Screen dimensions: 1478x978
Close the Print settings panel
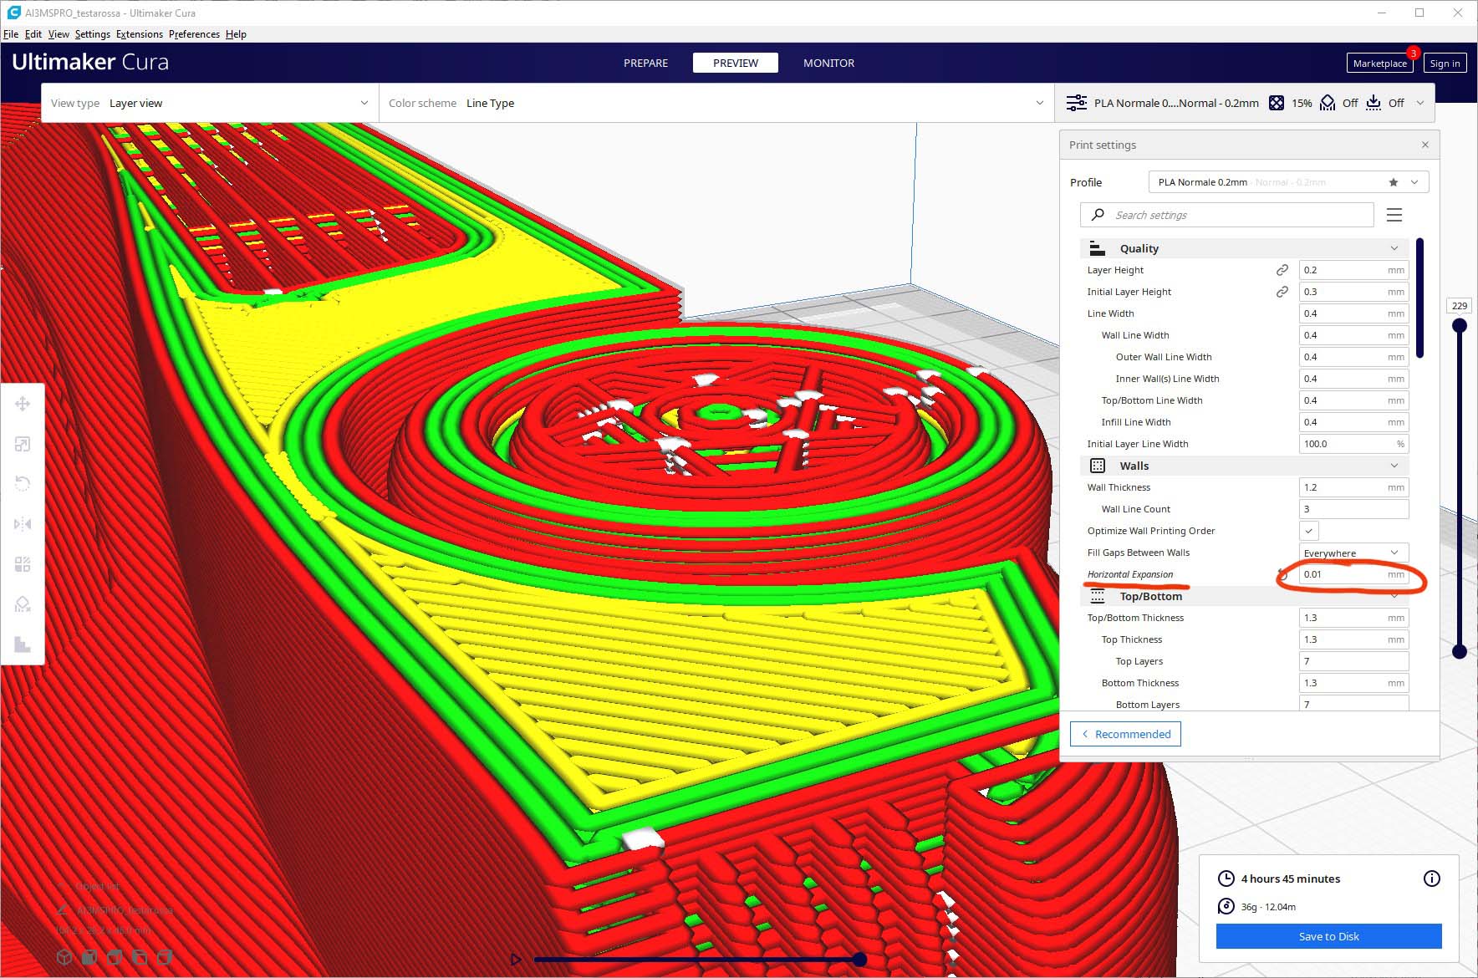(1425, 145)
